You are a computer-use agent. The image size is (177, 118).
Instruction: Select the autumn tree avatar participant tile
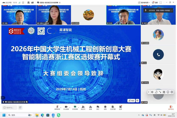88,15
